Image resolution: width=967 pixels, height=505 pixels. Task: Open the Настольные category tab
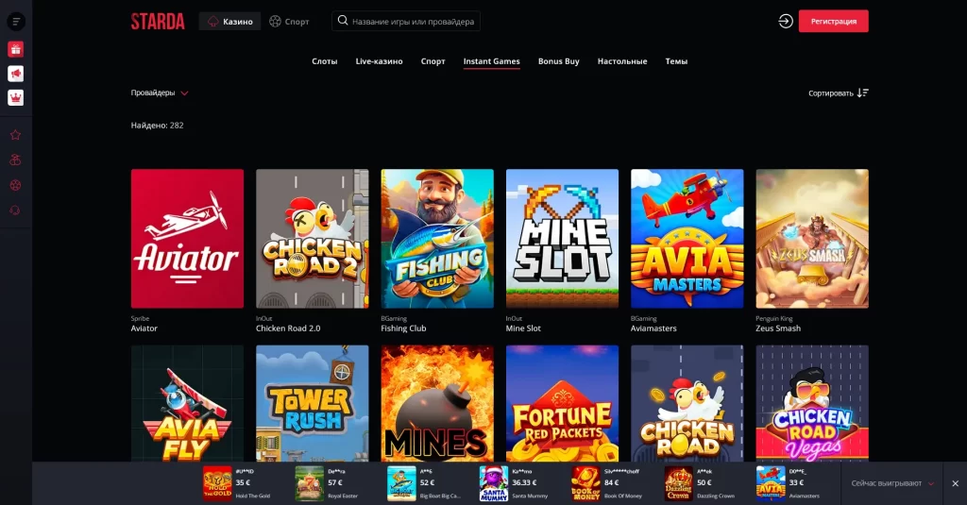[621, 61]
